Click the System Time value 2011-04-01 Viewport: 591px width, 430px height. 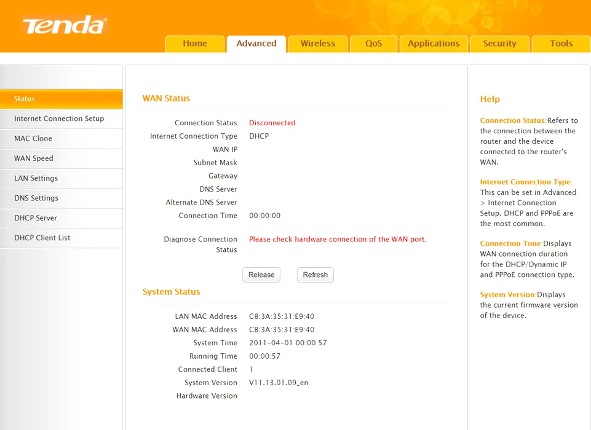(288, 343)
